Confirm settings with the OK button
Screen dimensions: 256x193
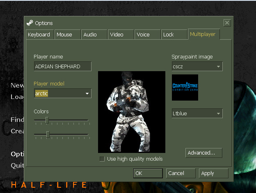coord(148,173)
